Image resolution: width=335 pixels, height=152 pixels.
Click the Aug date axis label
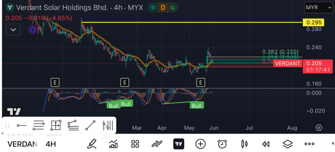(x=292, y=128)
